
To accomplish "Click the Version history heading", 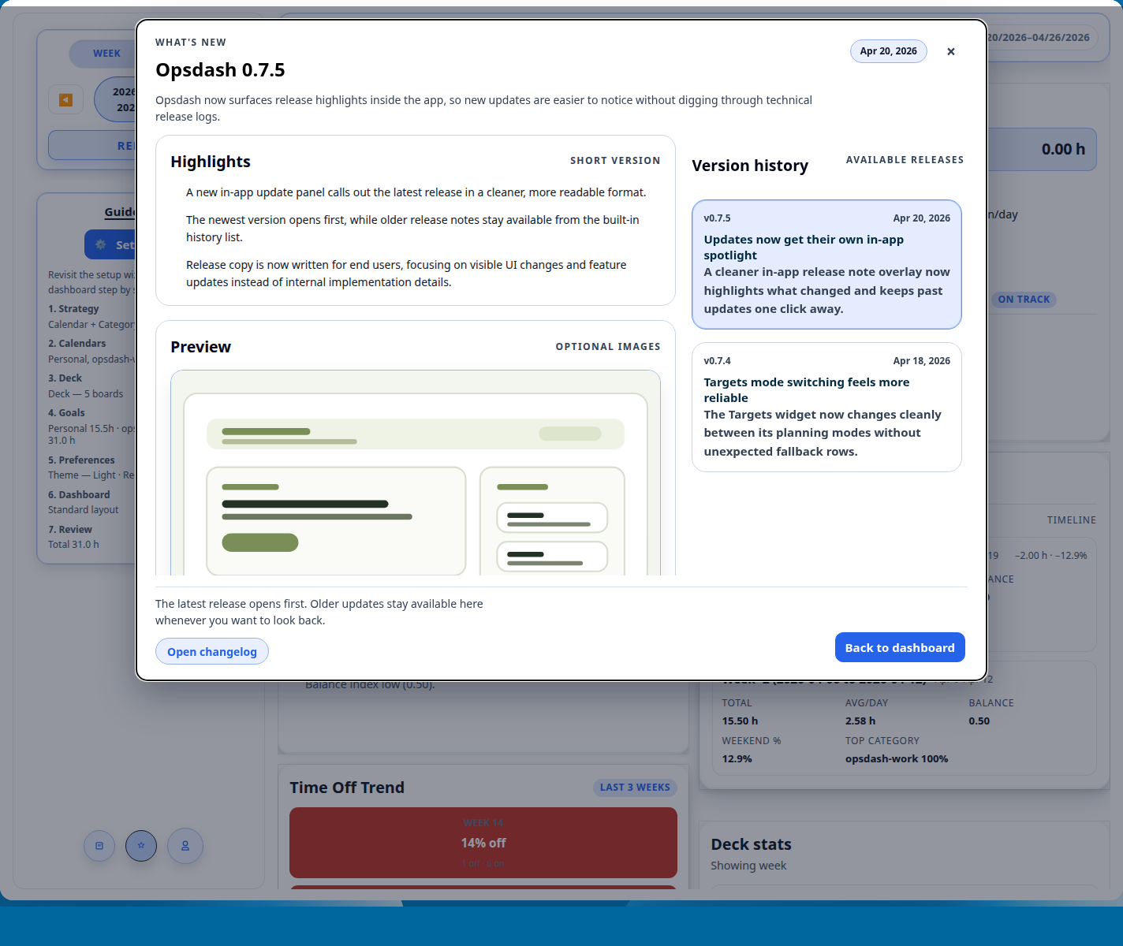I will tap(750, 166).
